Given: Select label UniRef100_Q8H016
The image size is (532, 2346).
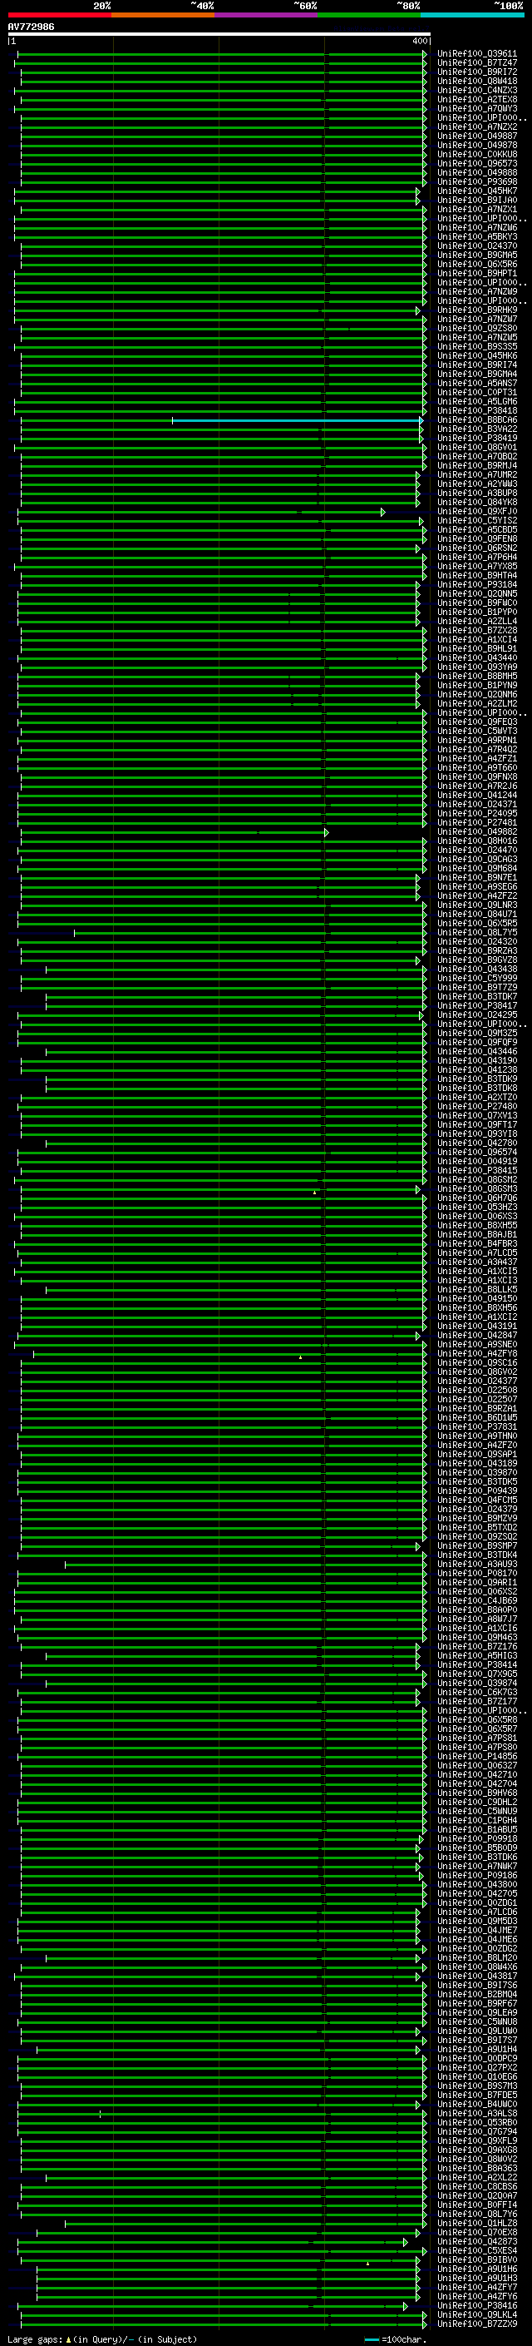Looking at the screenshot, I should (x=477, y=841).
